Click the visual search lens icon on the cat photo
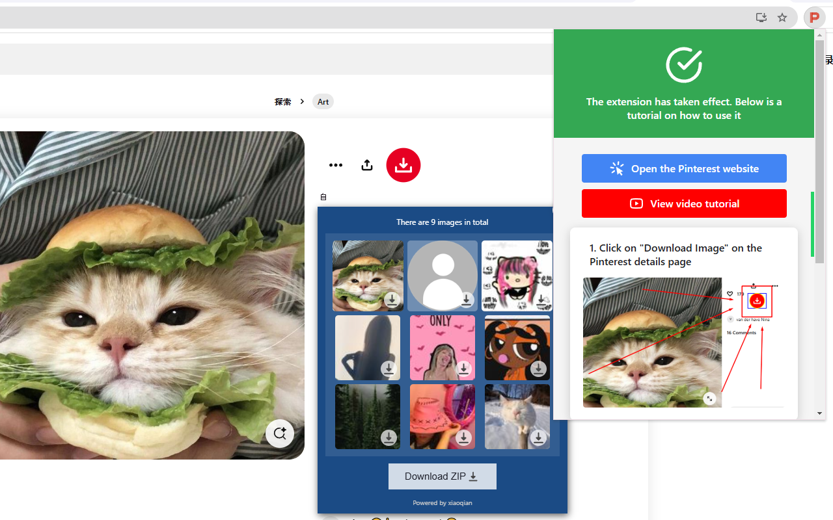833x520 pixels. (279, 433)
